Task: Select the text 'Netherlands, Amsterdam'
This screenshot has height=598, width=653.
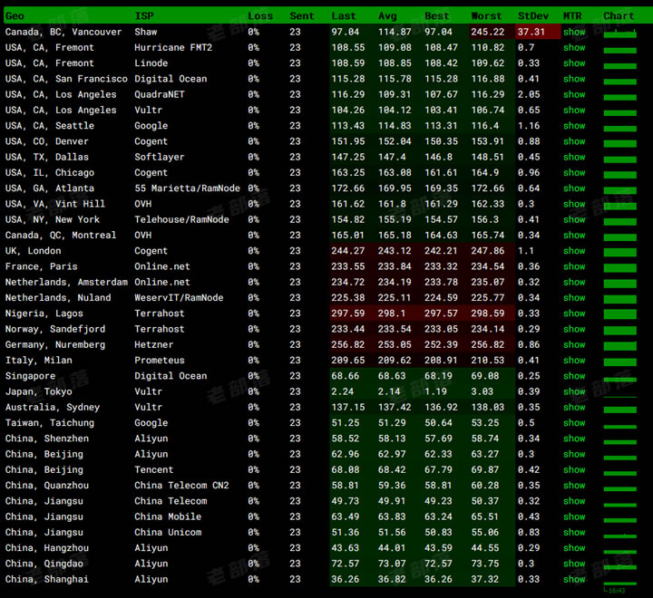Action: [x=66, y=282]
